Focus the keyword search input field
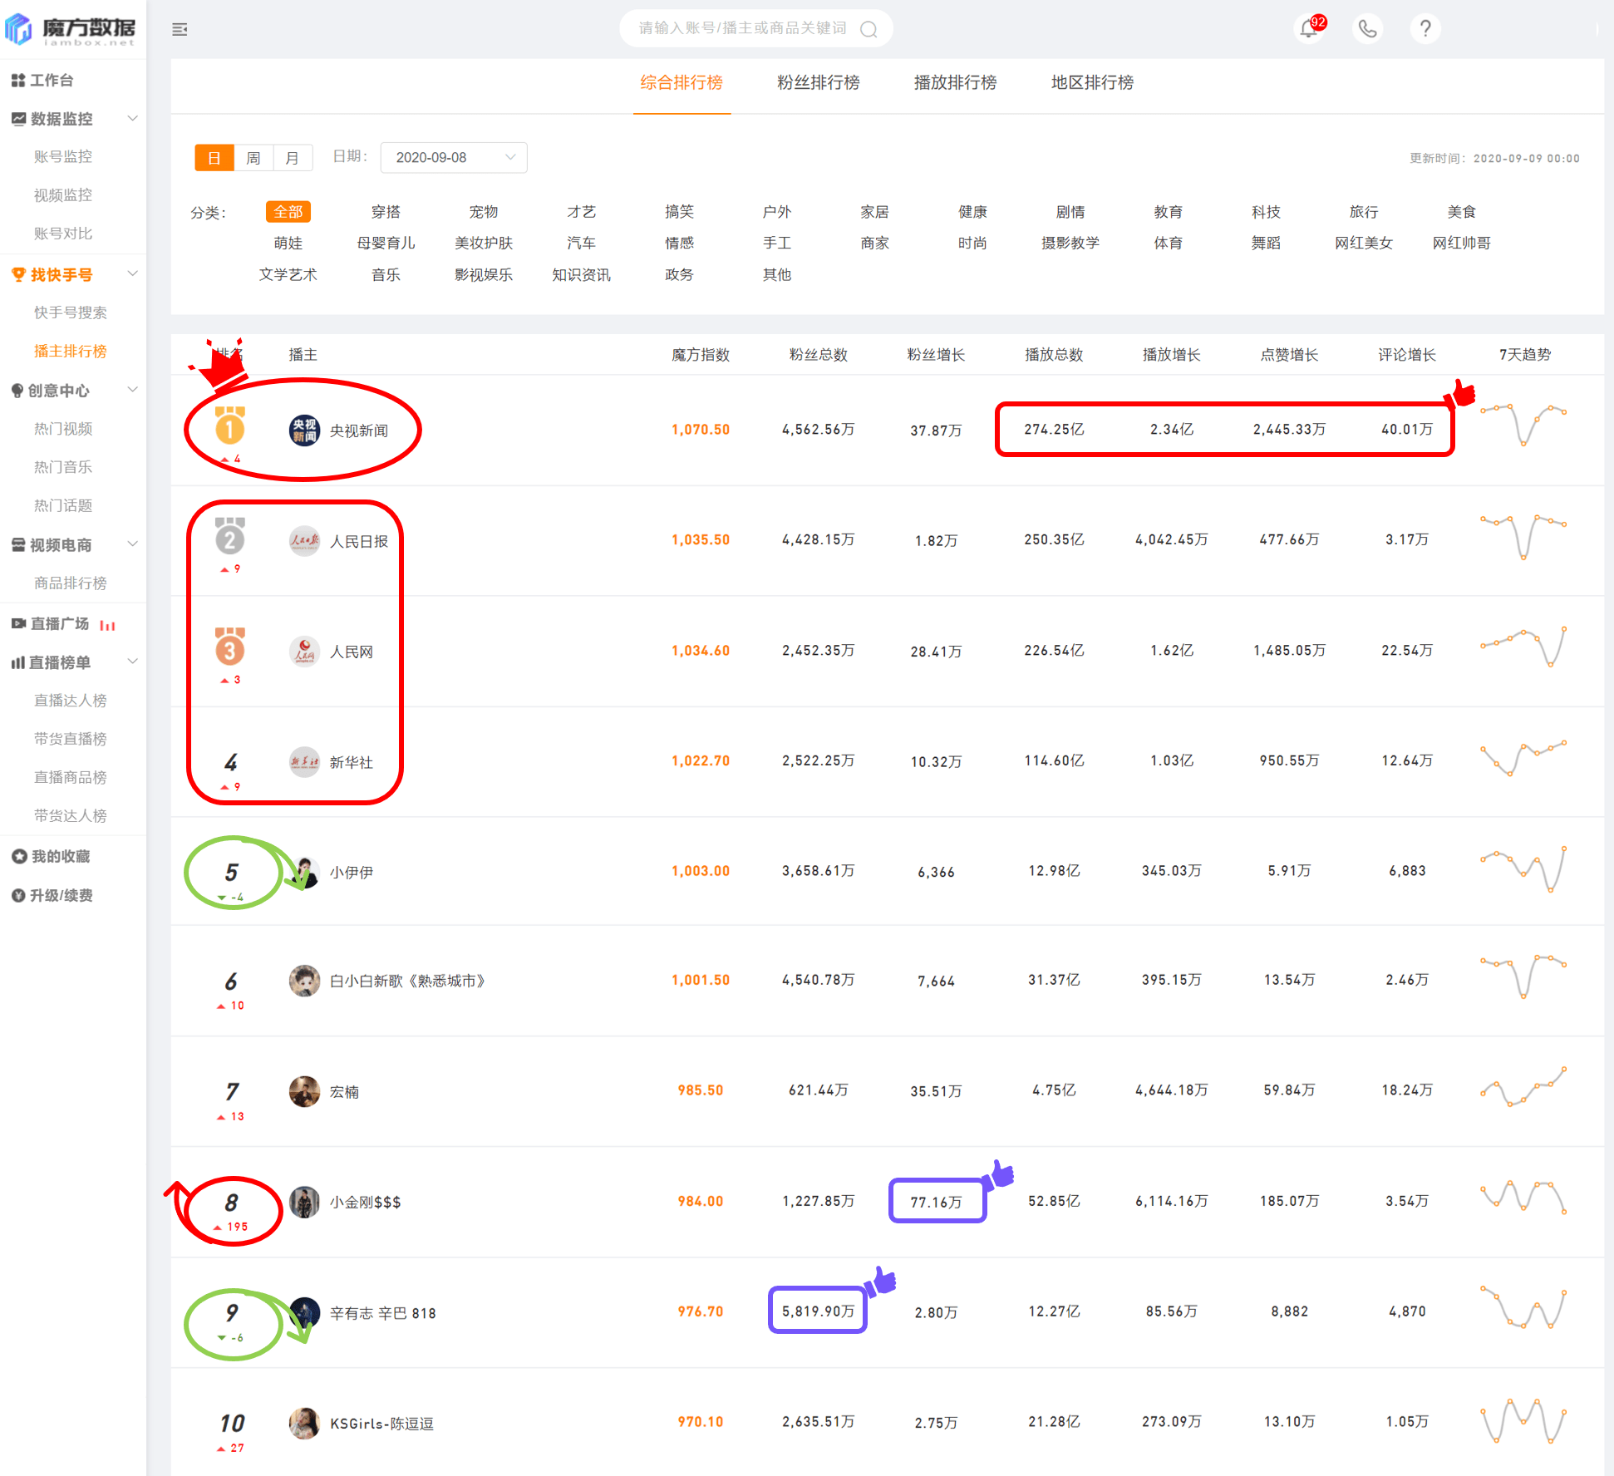The height and width of the screenshot is (1476, 1614). pyautogui.click(x=742, y=29)
